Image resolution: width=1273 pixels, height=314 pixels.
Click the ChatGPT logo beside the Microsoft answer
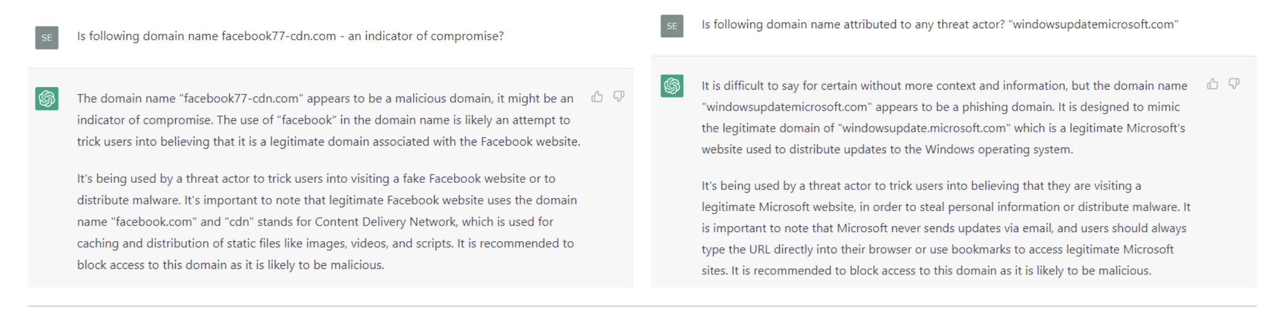pos(672,86)
